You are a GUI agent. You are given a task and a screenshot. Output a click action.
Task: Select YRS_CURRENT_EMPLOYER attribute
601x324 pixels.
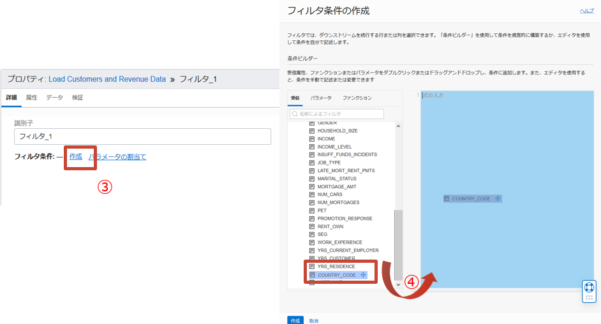[348, 251]
